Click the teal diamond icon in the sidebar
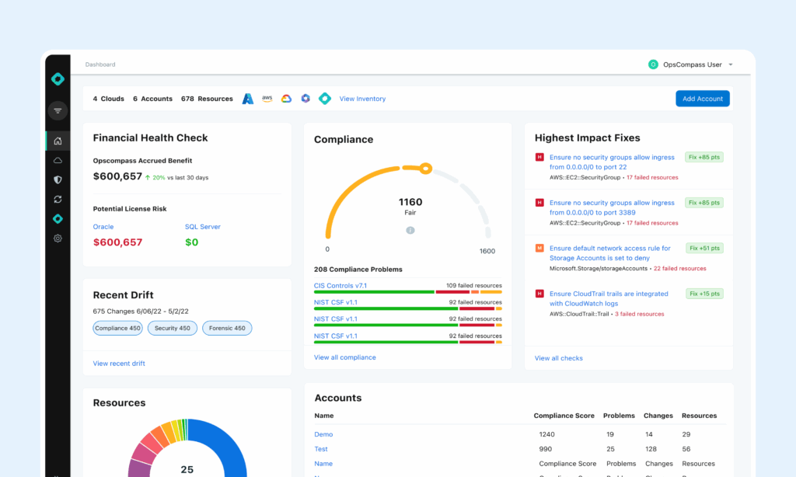Viewport: 796px width, 477px height. 58,219
